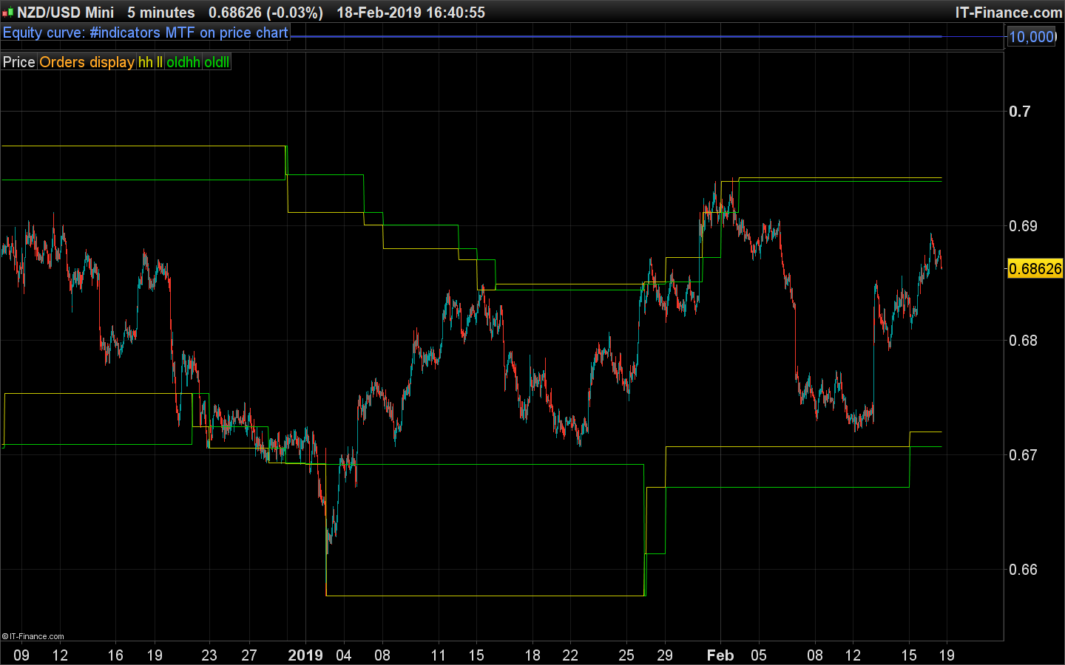Select the green oldhh indicator label
Viewport: 1065px width, 665px height.
(x=183, y=62)
